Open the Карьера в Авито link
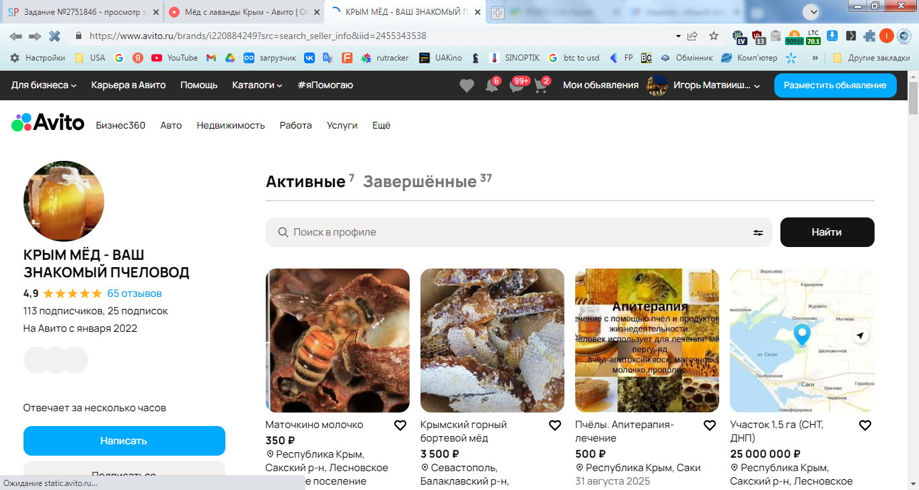919x490 pixels. 128,85
